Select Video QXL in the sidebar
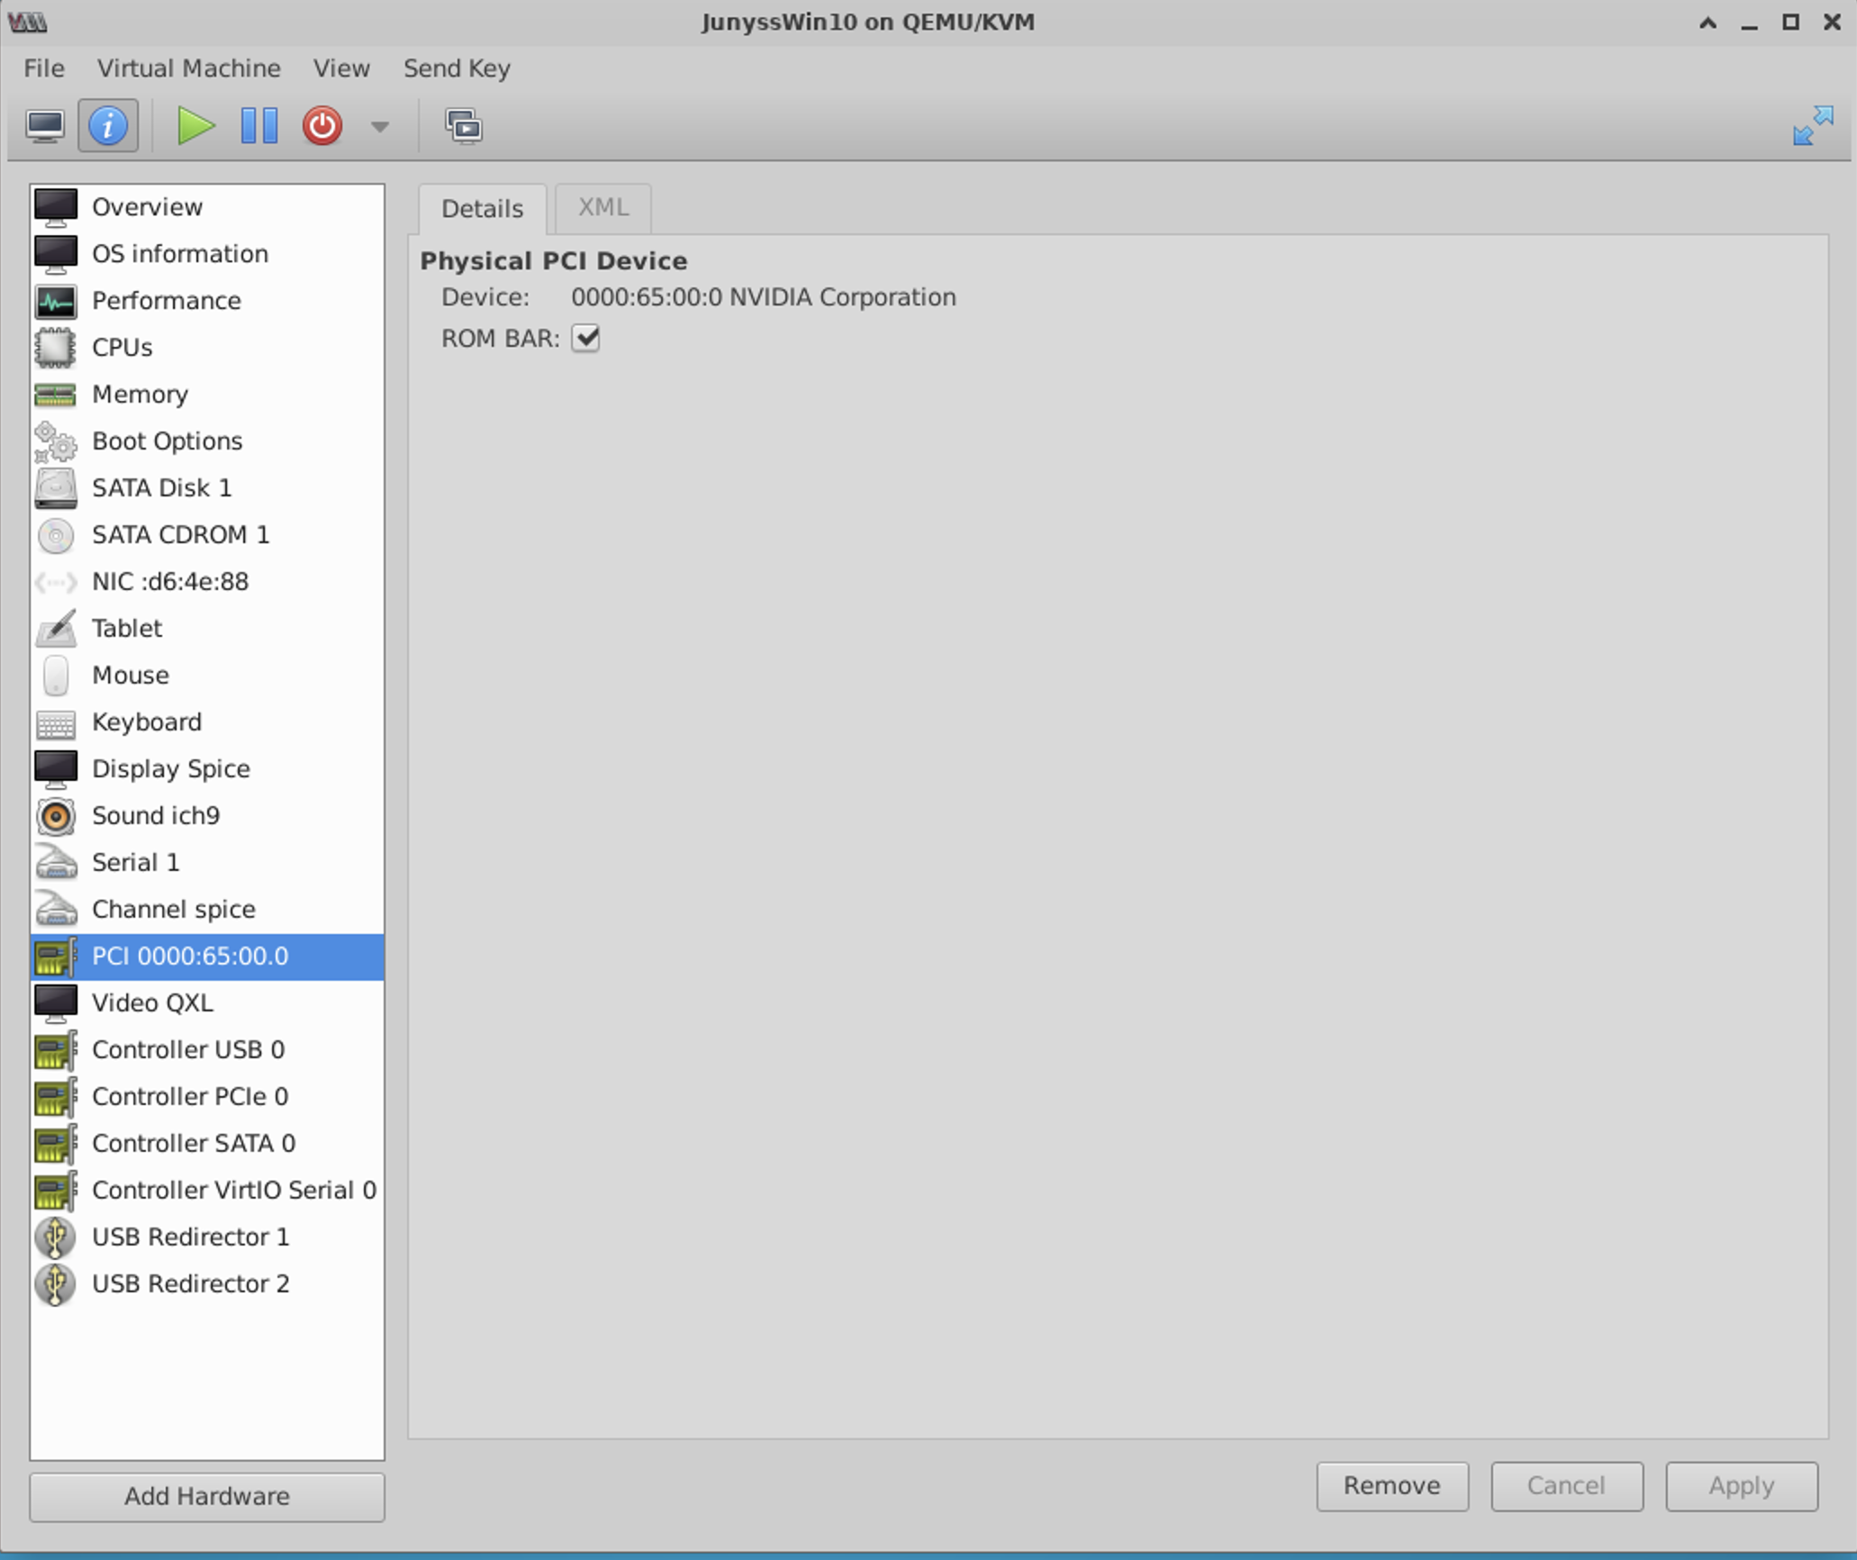Image resolution: width=1857 pixels, height=1560 pixels. (x=152, y=1003)
